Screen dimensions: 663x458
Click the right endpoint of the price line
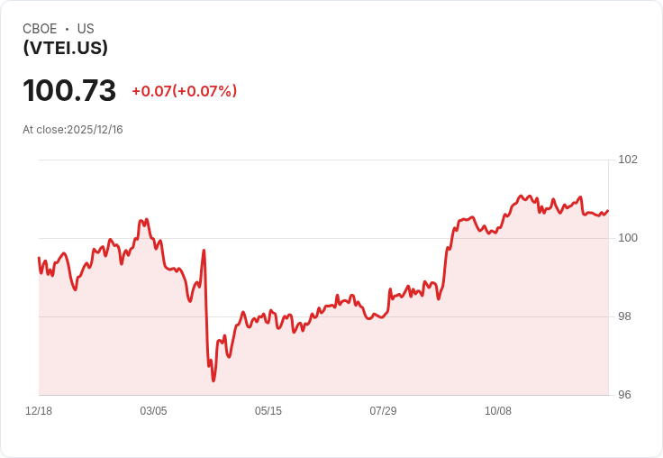608,211
